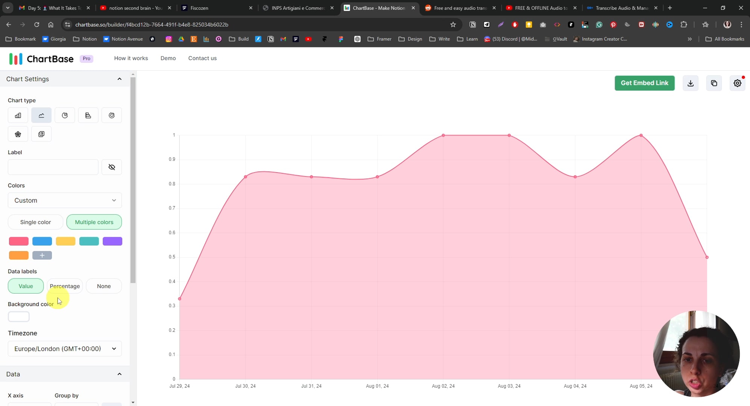750x406 pixels.
Task: Click the Get Embed Link button
Action: pyautogui.click(x=644, y=83)
